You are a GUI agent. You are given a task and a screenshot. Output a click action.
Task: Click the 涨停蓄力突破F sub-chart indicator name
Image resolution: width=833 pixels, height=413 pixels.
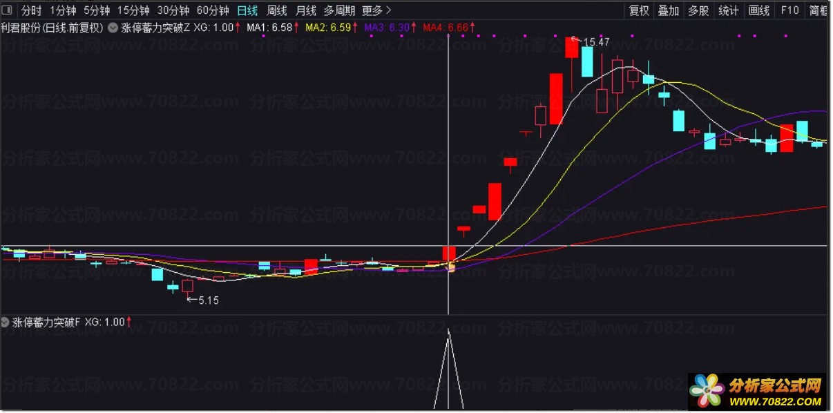[46, 322]
